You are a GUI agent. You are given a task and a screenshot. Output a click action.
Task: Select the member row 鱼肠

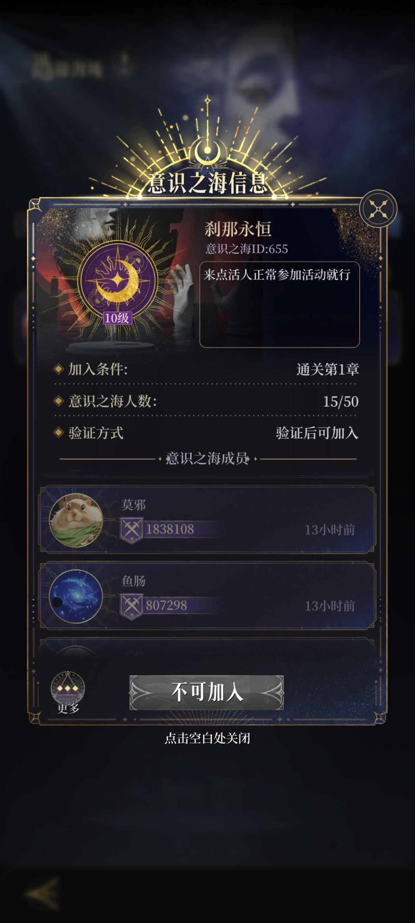pos(207,596)
